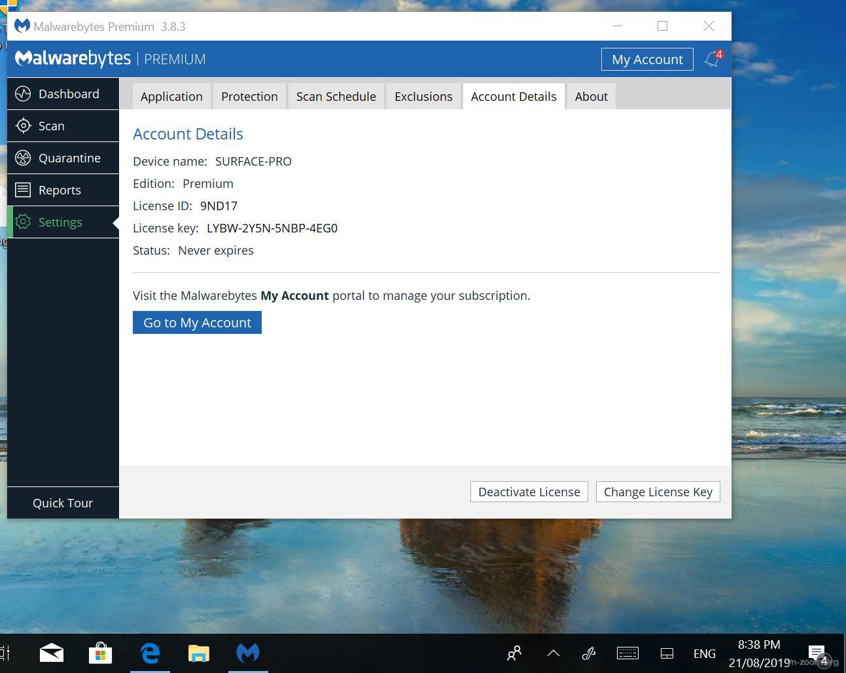This screenshot has height=673, width=846.
Task: Click the Malwarebytes title bar icon
Action: coord(22,26)
